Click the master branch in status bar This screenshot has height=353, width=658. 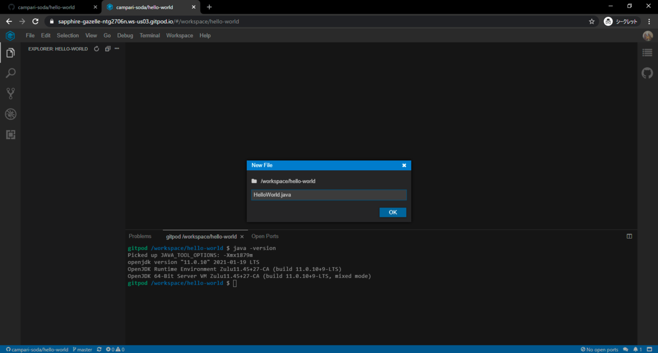click(x=82, y=349)
